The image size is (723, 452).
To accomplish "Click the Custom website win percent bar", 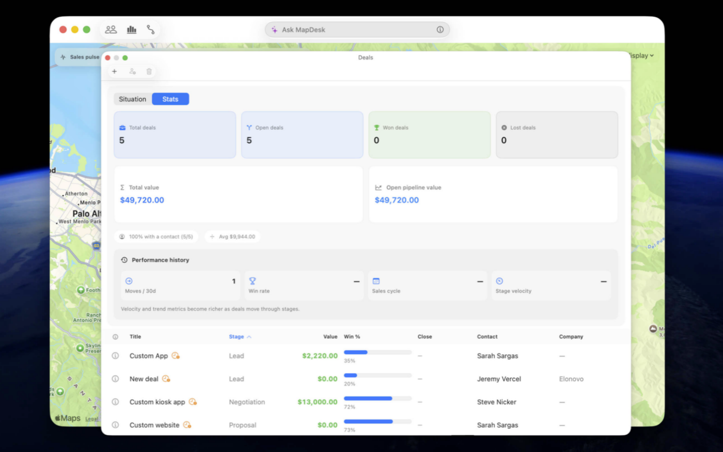I will 378,422.
